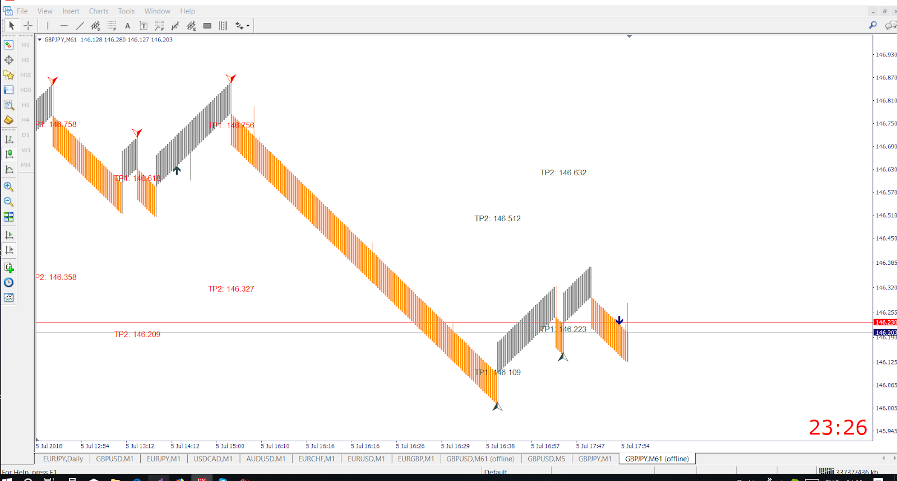Select the Trendline drawing tool
The height and width of the screenshot is (481, 897).
click(x=80, y=25)
